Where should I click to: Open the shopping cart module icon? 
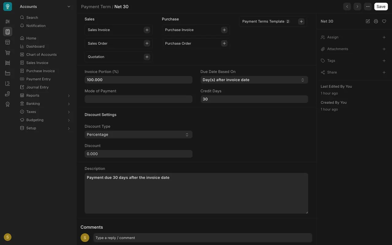pos(8,53)
